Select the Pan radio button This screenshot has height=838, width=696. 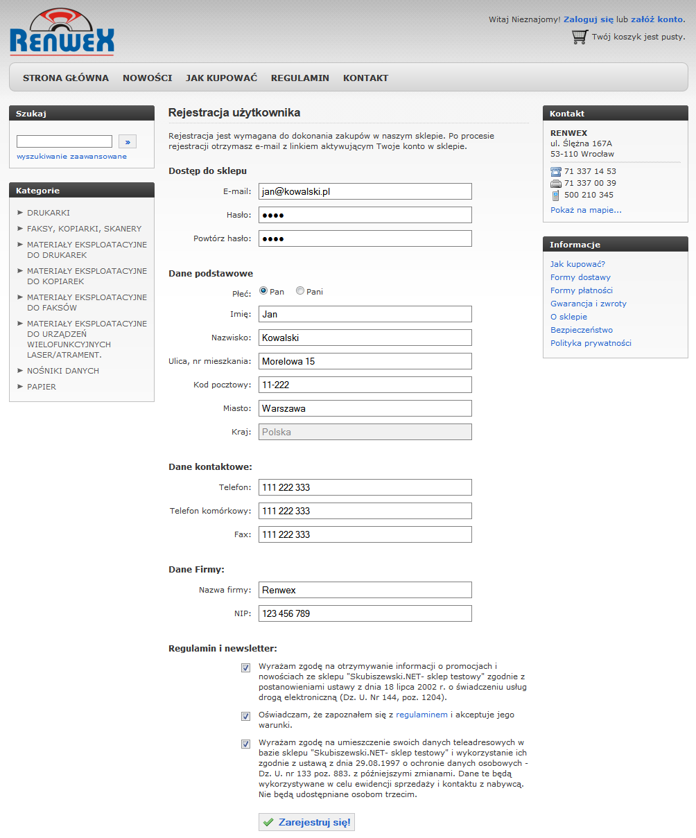[x=263, y=291]
